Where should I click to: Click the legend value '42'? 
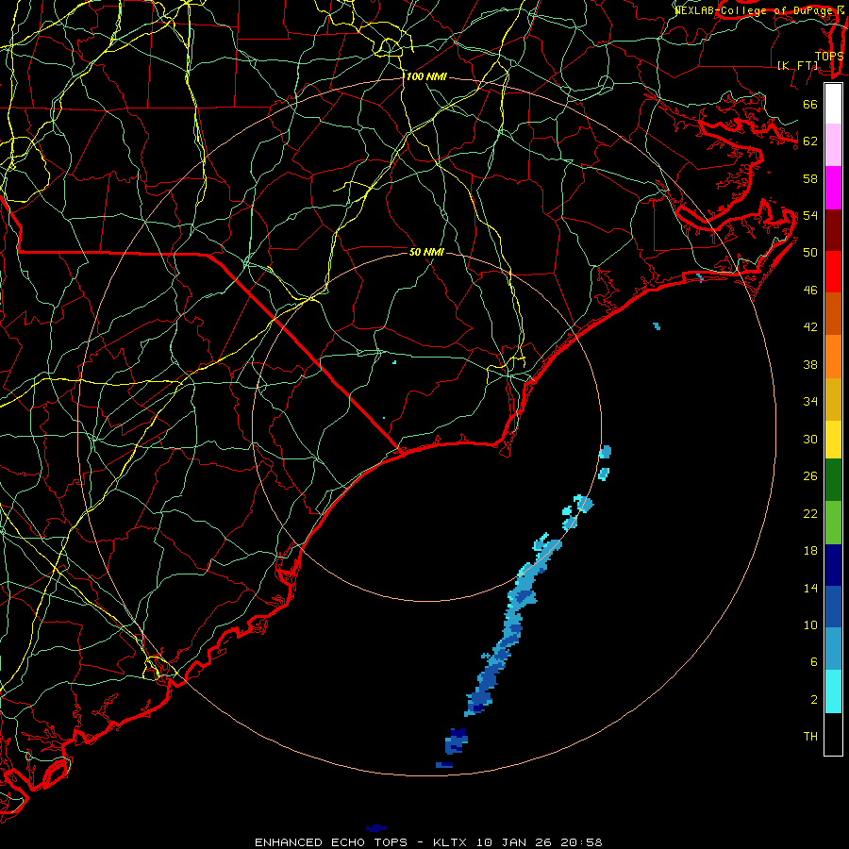[x=810, y=327]
